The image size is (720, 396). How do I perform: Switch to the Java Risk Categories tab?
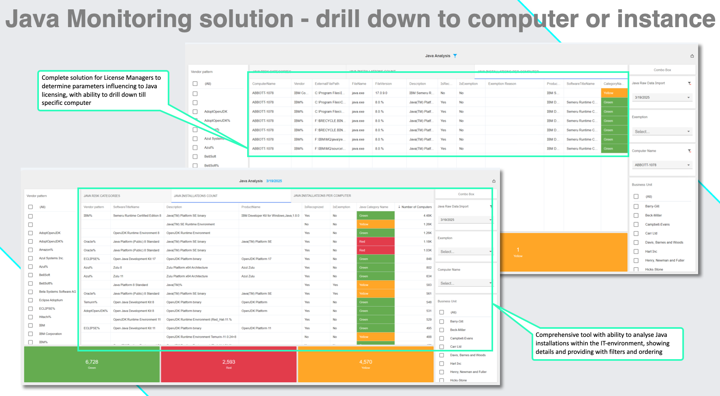coord(102,196)
